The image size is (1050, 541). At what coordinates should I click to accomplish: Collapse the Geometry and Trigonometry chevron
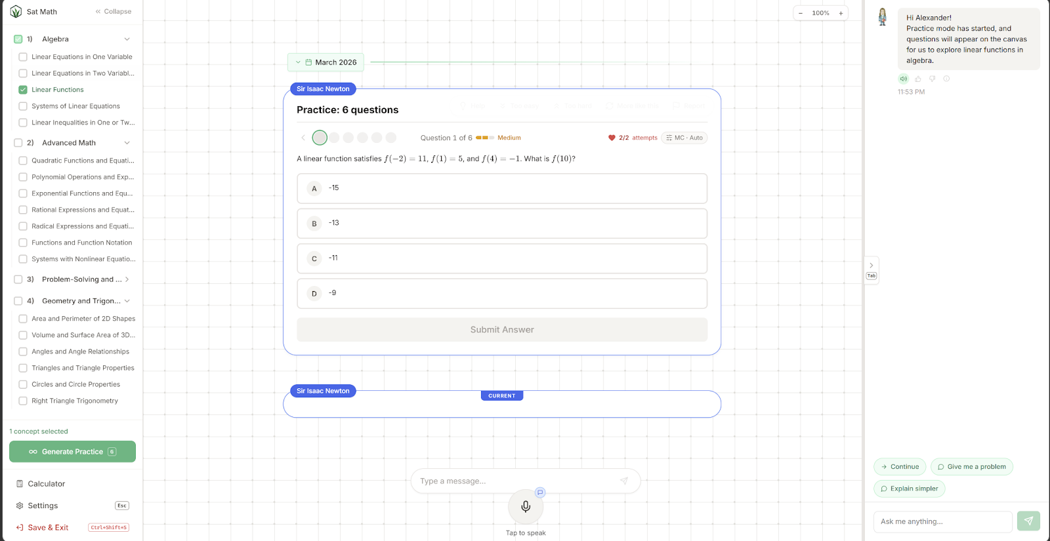click(x=127, y=301)
